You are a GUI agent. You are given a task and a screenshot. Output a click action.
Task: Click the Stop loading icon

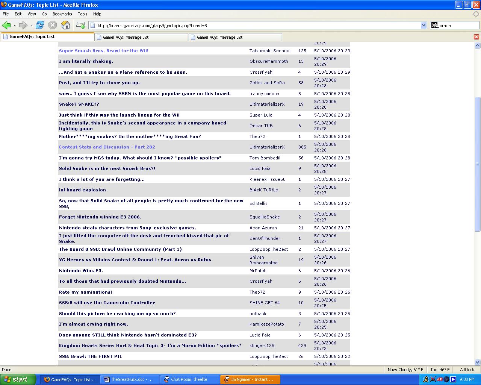pyautogui.click(x=53, y=25)
